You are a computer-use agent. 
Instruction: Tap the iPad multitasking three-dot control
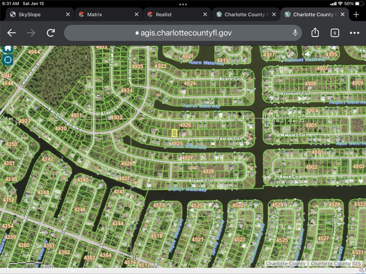pyautogui.click(x=183, y=5)
